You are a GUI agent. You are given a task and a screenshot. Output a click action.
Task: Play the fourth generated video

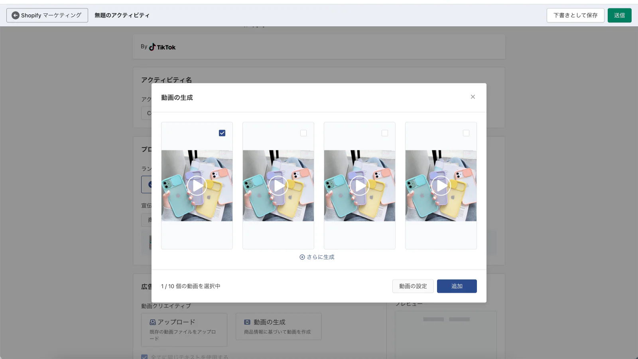[441, 186]
